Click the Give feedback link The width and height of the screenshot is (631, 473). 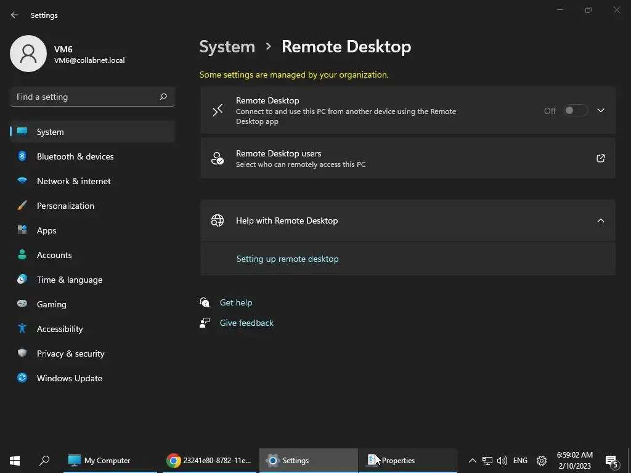(x=246, y=323)
